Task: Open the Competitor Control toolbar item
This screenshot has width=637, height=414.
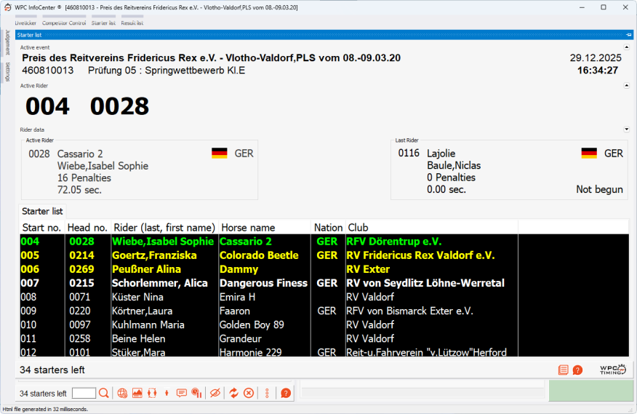Action: point(64,23)
